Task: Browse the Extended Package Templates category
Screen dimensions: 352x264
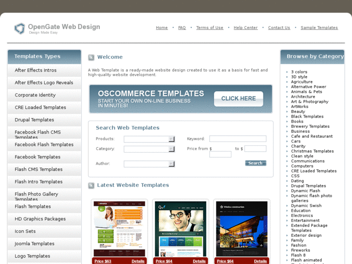Action: pyautogui.click(x=309, y=228)
